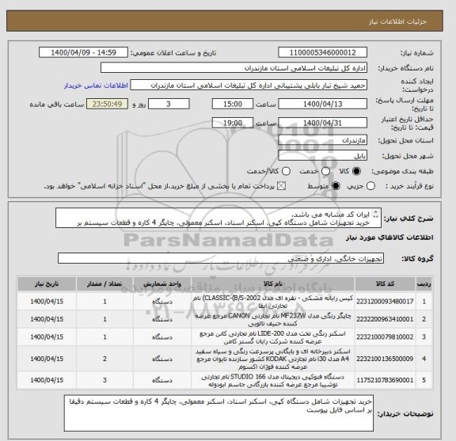
Task: Click the کد کالا column header
Action: (385, 284)
